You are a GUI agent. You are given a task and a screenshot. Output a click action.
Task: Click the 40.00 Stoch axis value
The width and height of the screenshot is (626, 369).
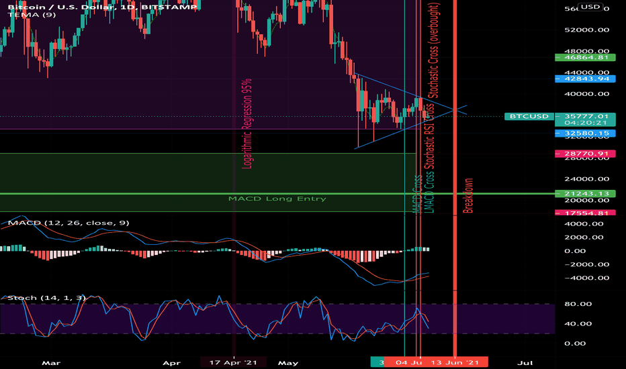point(578,324)
